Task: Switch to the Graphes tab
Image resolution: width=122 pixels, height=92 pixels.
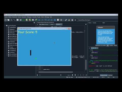Action: [111, 45]
